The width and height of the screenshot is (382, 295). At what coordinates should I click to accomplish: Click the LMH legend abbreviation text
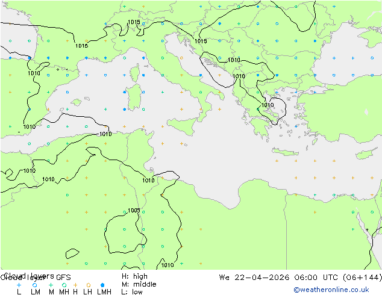tap(104, 292)
